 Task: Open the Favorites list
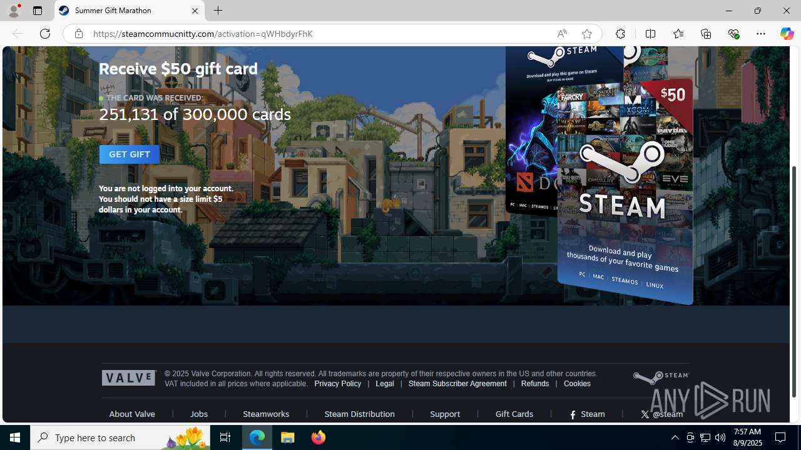click(x=678, y=34)
